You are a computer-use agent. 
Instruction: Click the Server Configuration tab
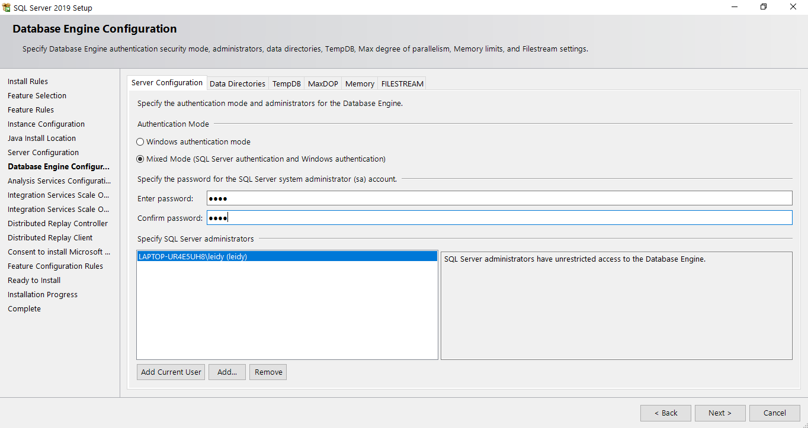pyautogui.click(x=167, y=83)
